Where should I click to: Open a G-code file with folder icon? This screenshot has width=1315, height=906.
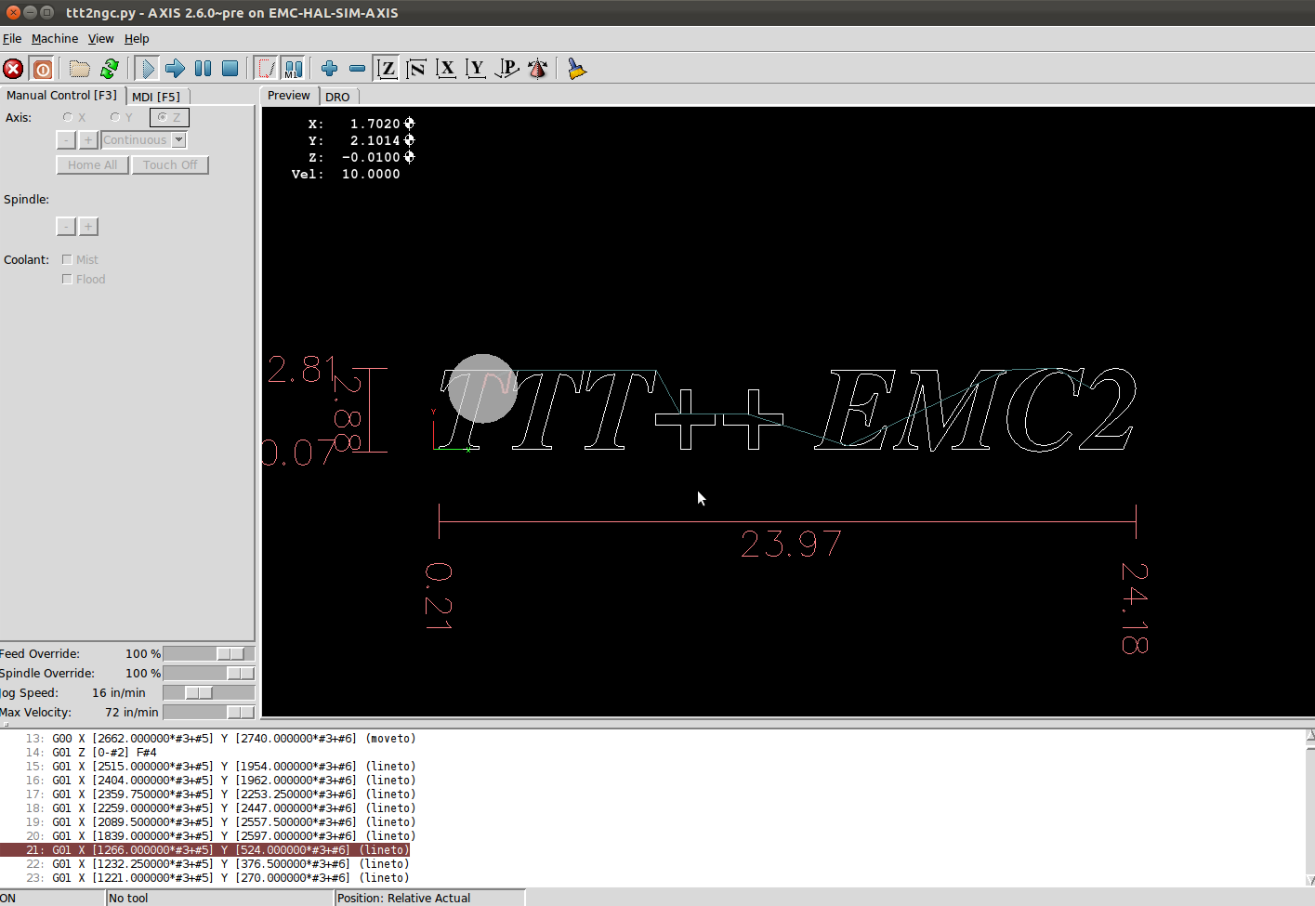point(80,69)
